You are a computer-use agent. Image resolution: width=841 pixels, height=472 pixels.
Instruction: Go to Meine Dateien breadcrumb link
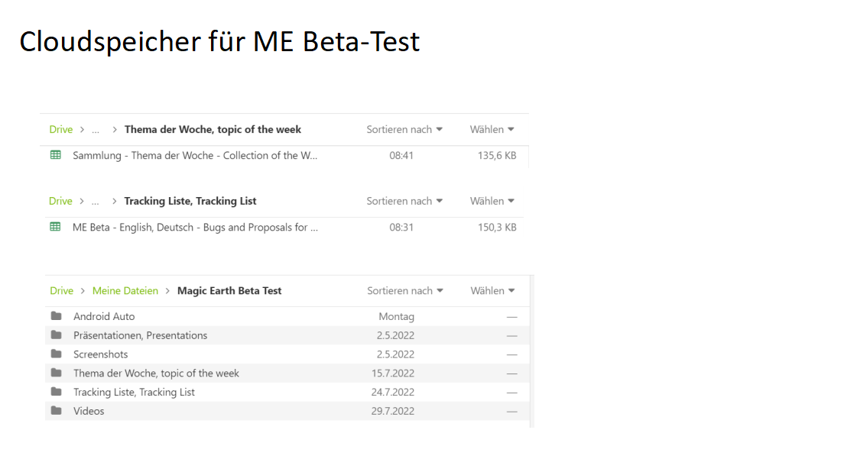click(125, 291)
